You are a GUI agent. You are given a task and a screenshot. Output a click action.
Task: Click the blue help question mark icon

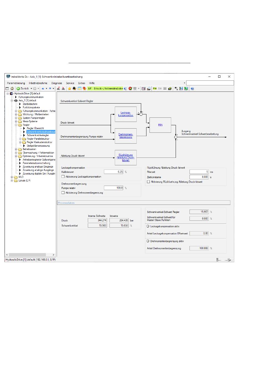pyautogui.click(x=192, y=89)
